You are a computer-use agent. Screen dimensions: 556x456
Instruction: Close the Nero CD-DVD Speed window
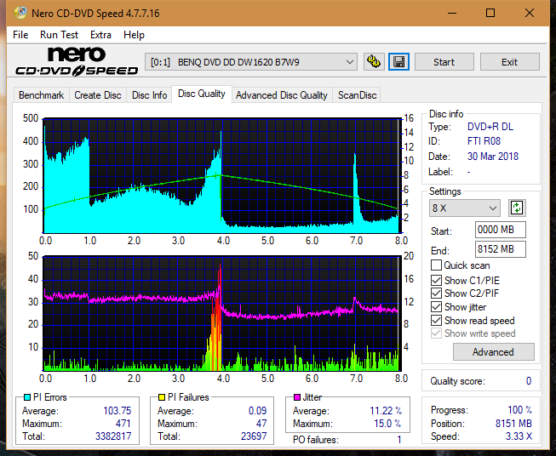click(x=530, y=13)
